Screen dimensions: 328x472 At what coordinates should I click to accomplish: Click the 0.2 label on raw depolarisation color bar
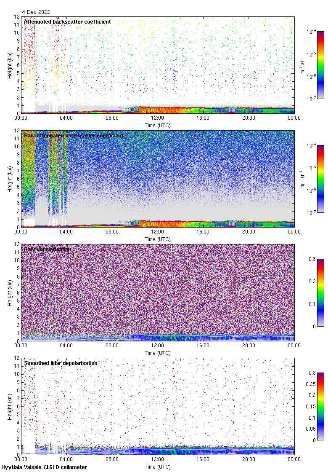[x=312, y=282]
